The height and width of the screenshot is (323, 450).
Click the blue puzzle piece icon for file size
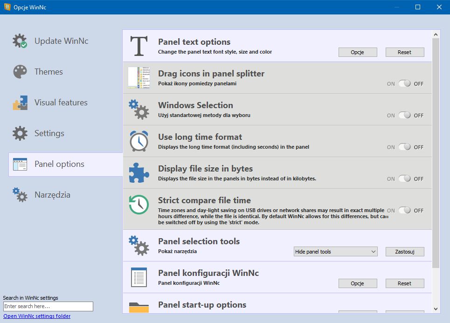pyautogui.click(x=139, y=173)
